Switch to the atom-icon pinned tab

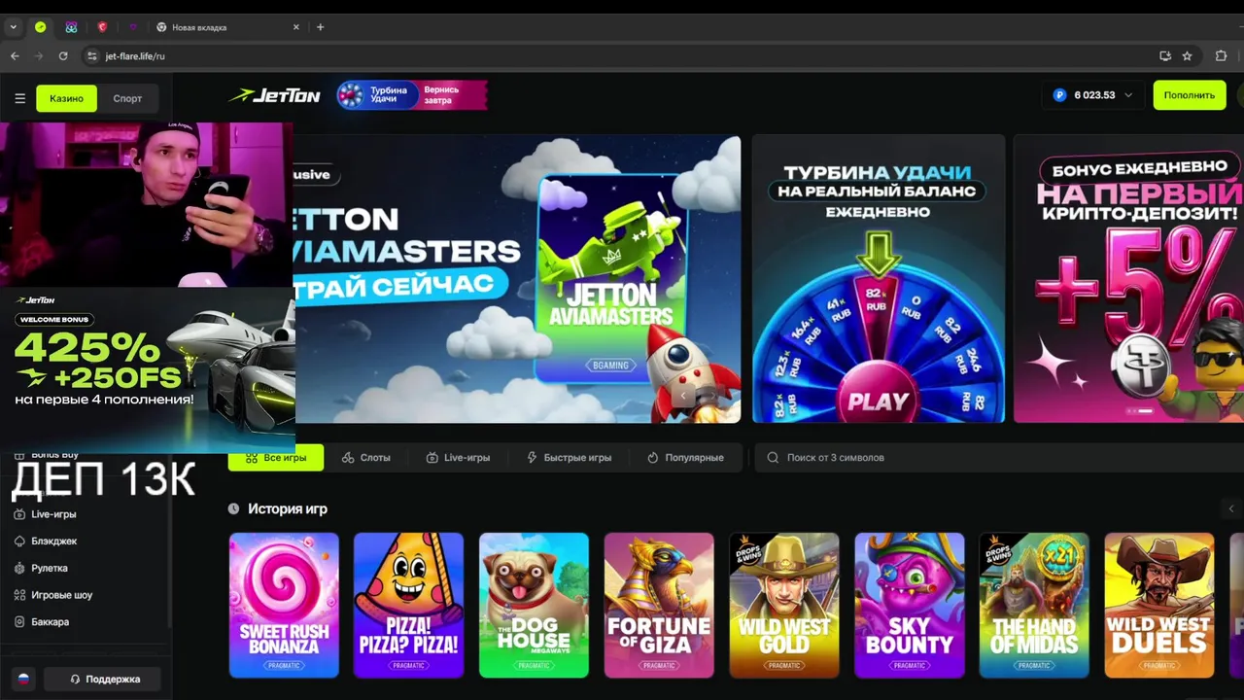click(71, 27)
